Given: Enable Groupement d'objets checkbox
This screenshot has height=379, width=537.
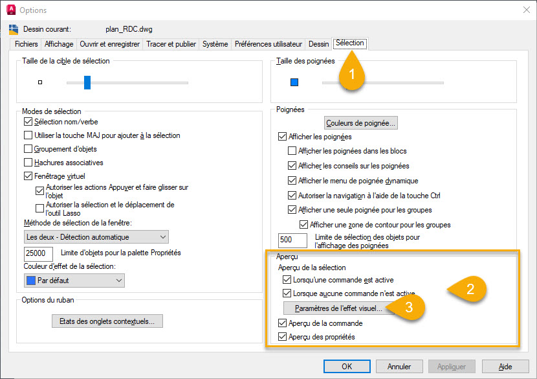Looking at the screenshot, I should pyautogui.click(x=28, y=149).
